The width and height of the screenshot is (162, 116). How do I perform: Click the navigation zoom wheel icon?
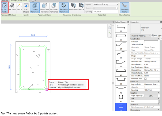(110, 28)
